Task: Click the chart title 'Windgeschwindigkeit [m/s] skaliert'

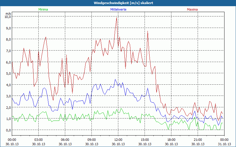Action: (x=123, y=3)
